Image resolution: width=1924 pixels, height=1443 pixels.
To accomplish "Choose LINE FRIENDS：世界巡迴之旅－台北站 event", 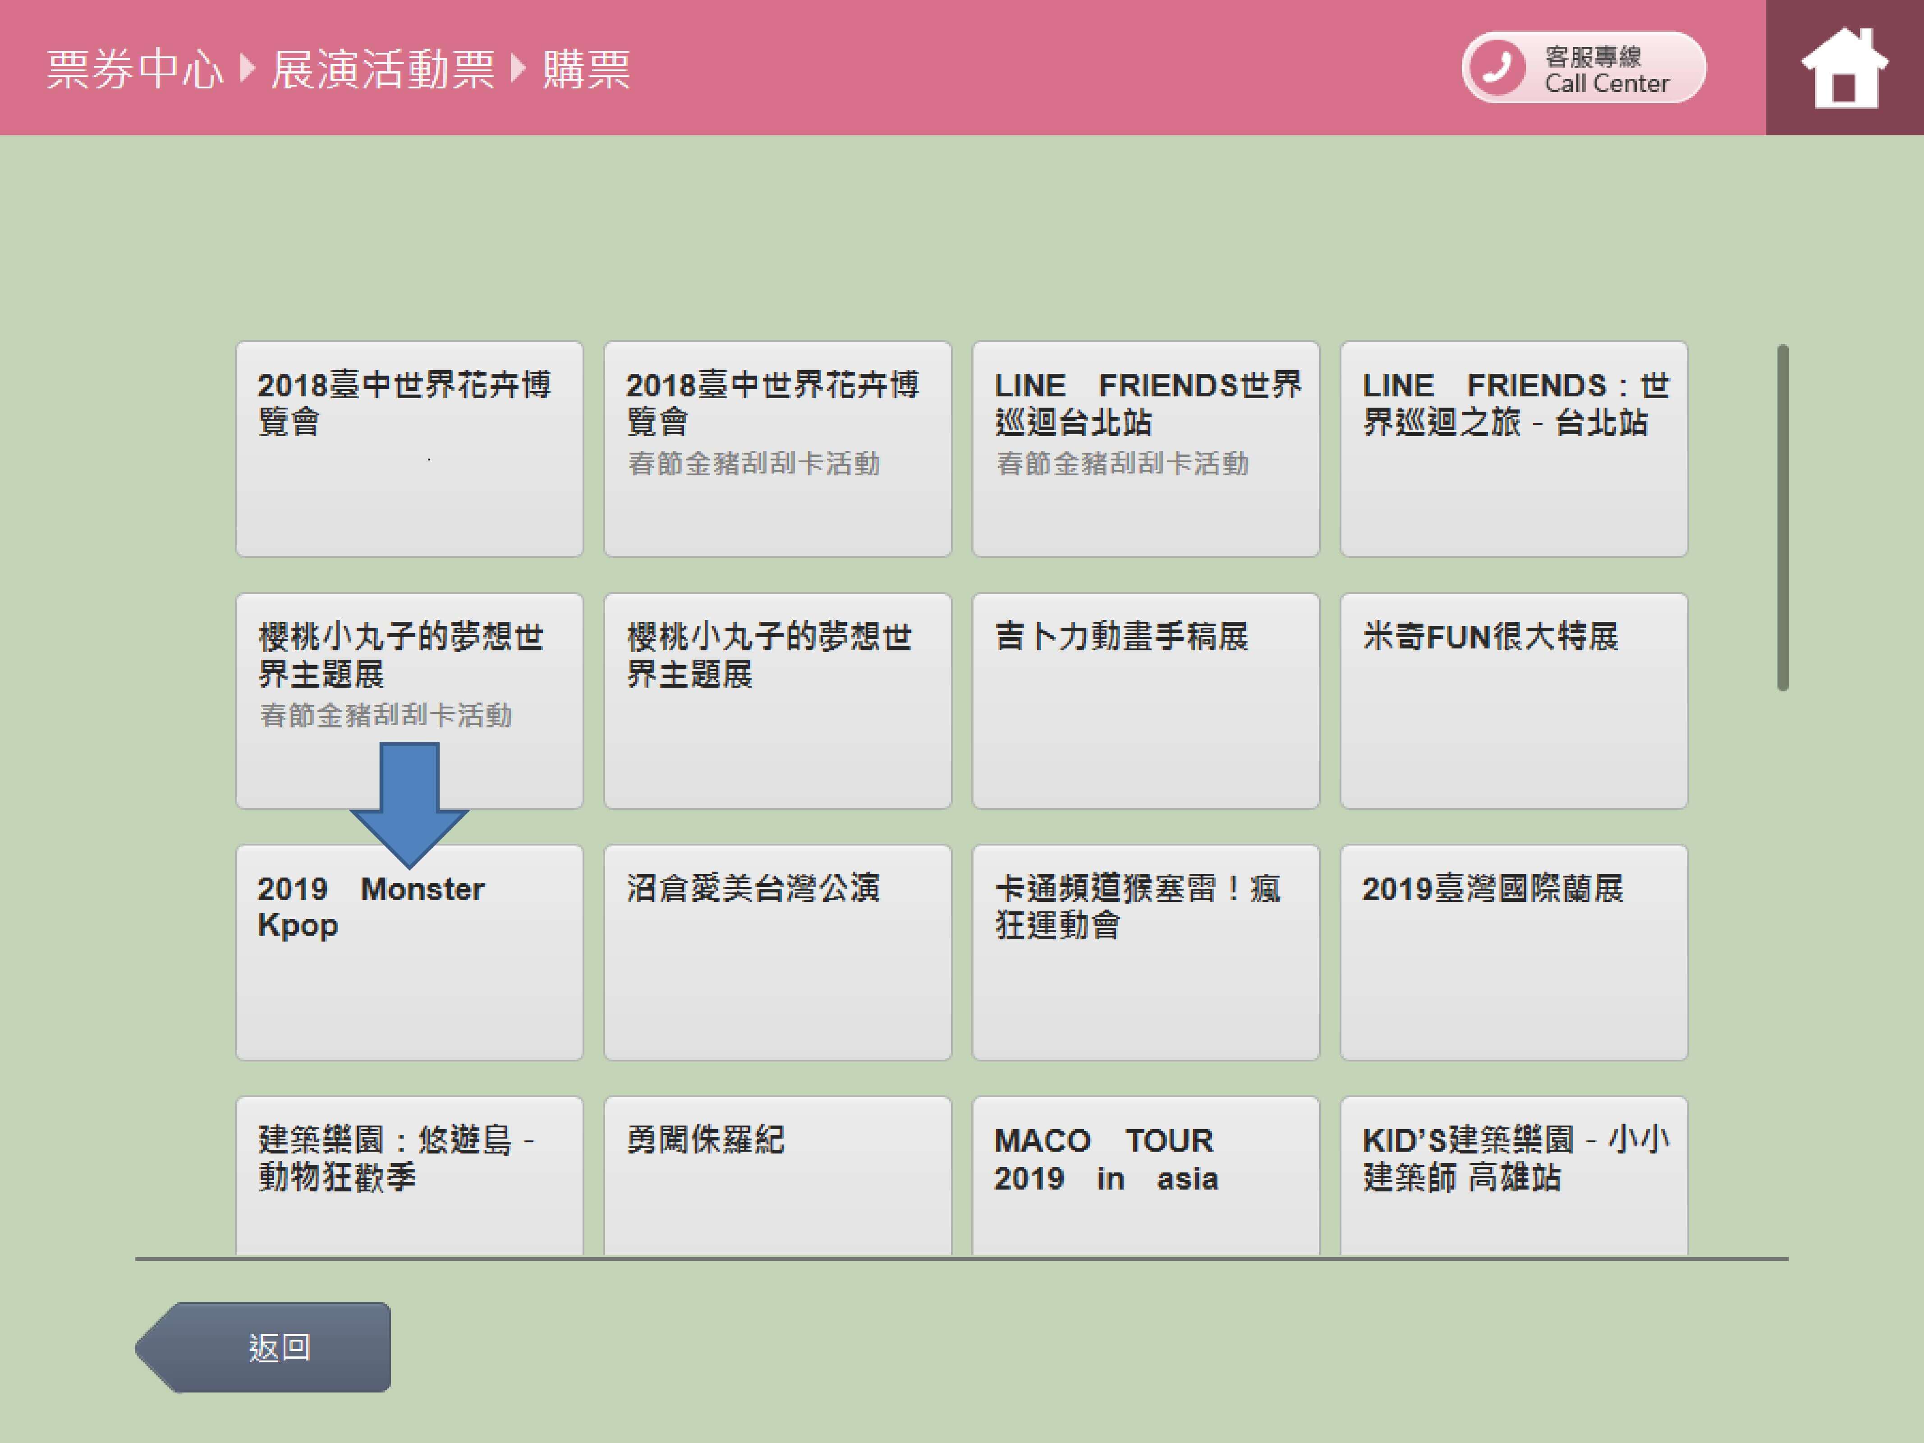I will (1514, 449).
